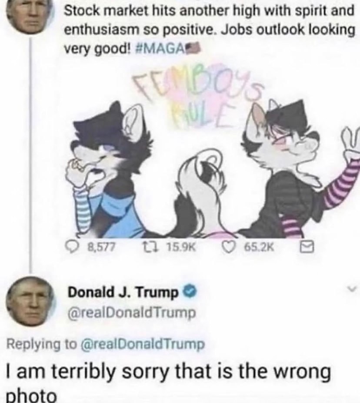Click the blue verified badge icon
This screenshot has height=403, width=360.
(x=189, y=292)
